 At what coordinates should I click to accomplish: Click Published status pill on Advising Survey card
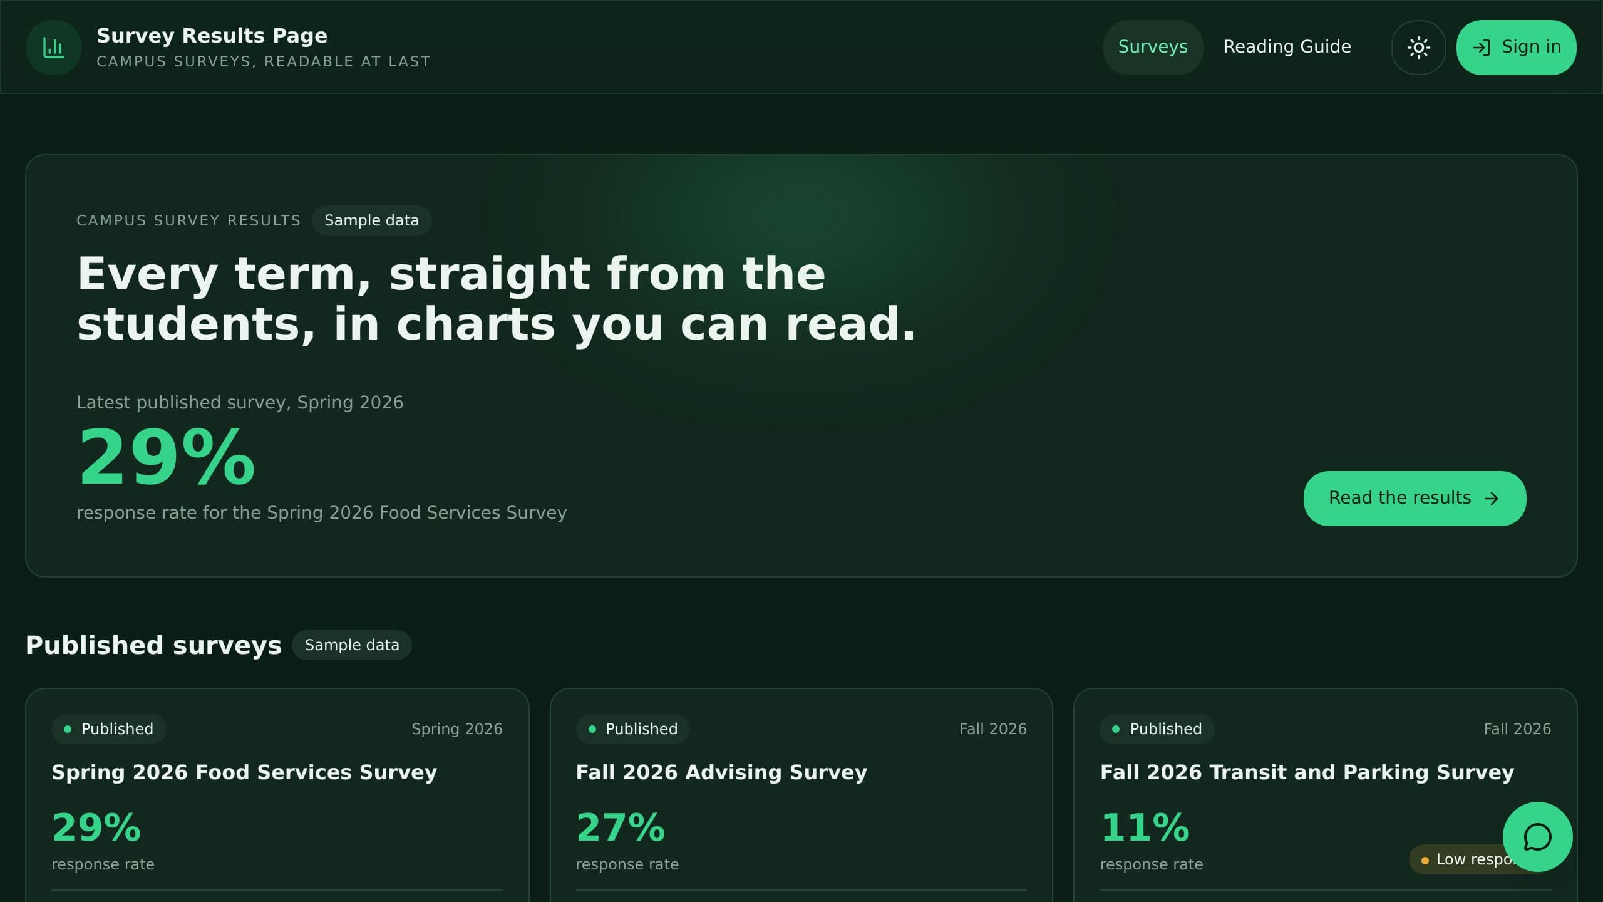pyautogui.click(x=633, y=729)
